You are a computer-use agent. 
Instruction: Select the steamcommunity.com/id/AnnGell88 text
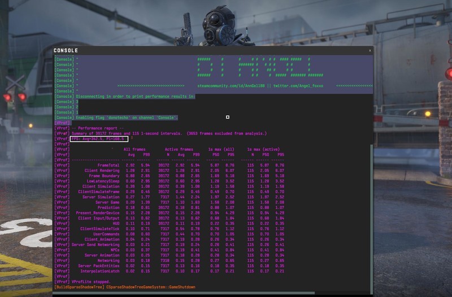point(231,86)
